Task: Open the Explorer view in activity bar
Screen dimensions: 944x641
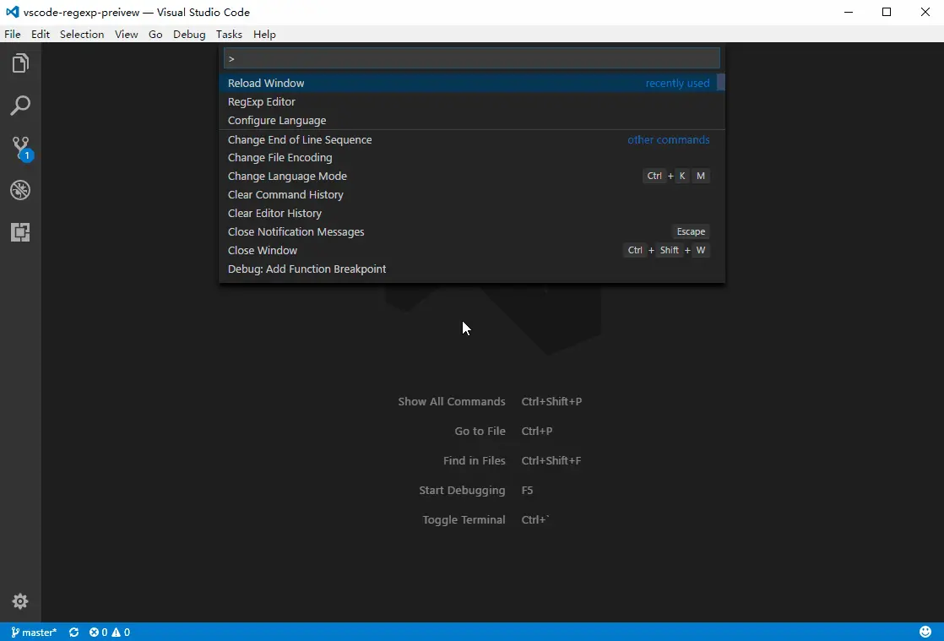Action: coord(20,63)
